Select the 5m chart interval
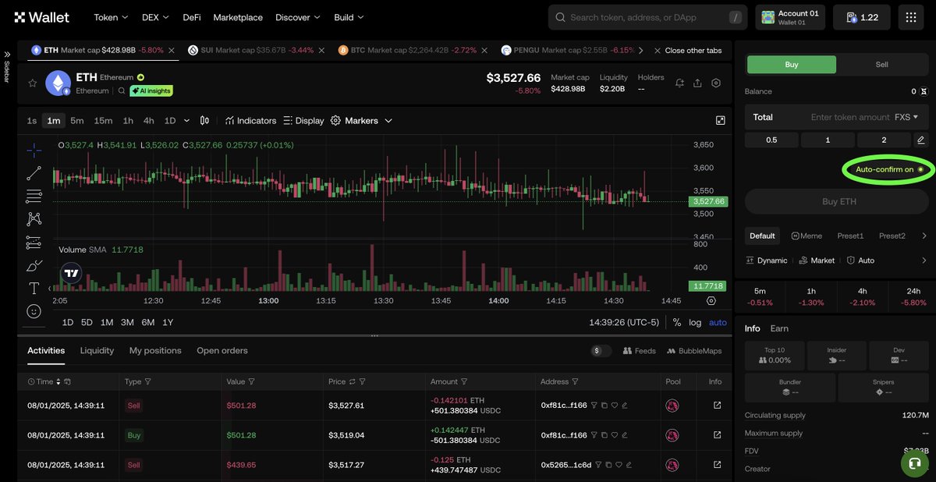 click(x=76, y=121)
